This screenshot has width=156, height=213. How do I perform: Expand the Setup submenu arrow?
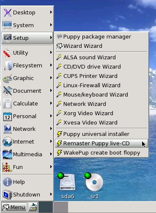(x=51, y=38)
